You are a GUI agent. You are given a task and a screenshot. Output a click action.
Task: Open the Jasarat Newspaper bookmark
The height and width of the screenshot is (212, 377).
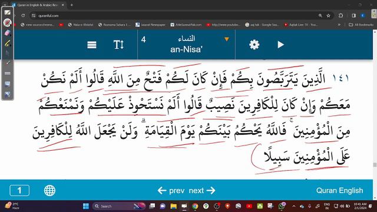click(x=151, y=25)
